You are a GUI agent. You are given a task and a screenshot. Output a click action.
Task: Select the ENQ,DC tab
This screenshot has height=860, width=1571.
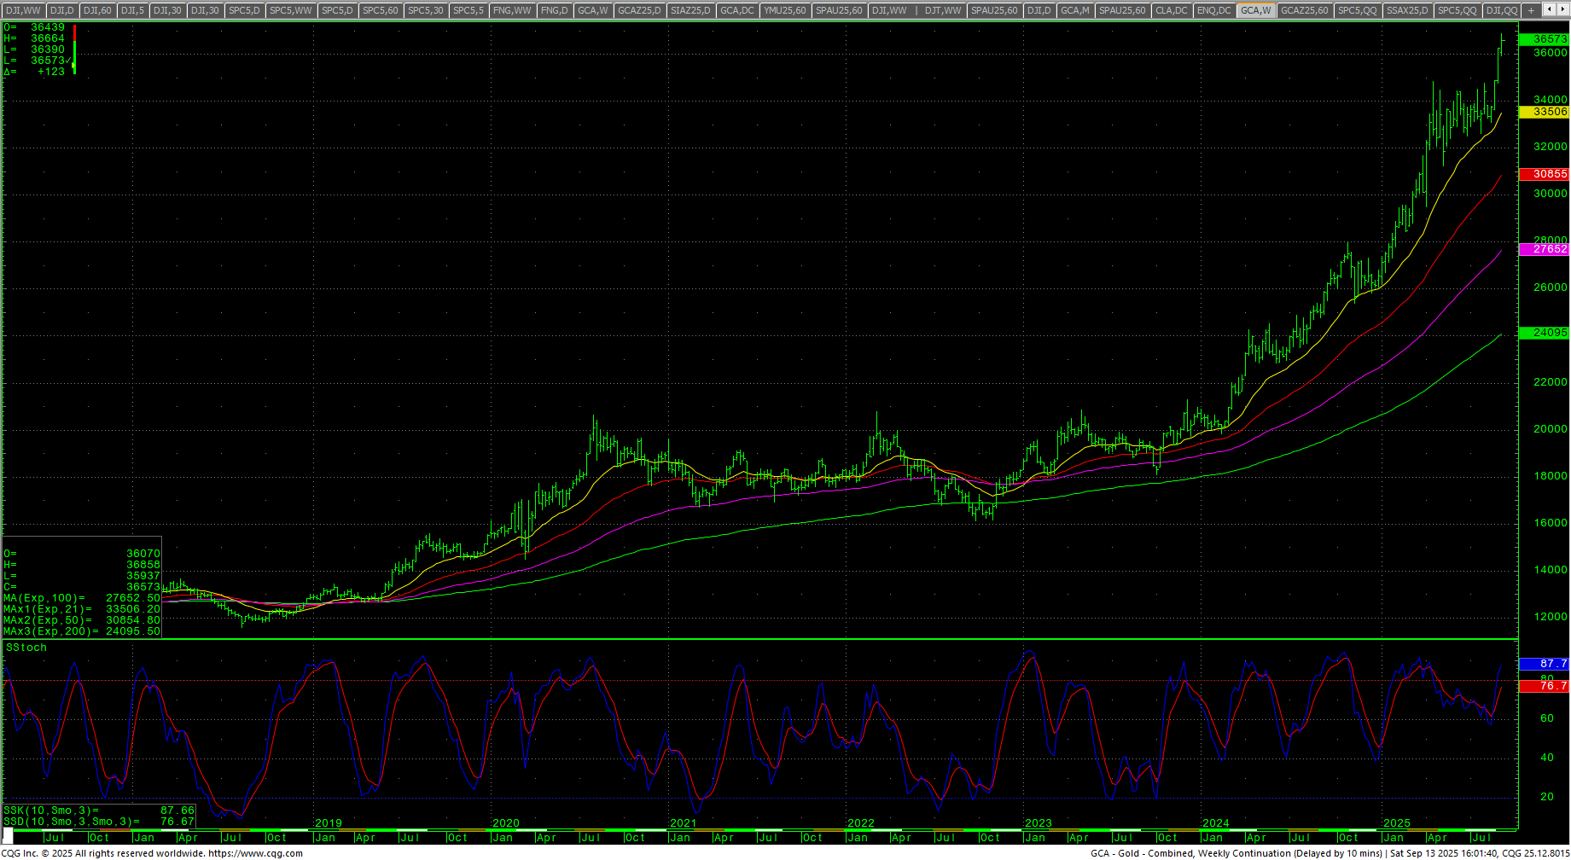[x=1213, y=10]
